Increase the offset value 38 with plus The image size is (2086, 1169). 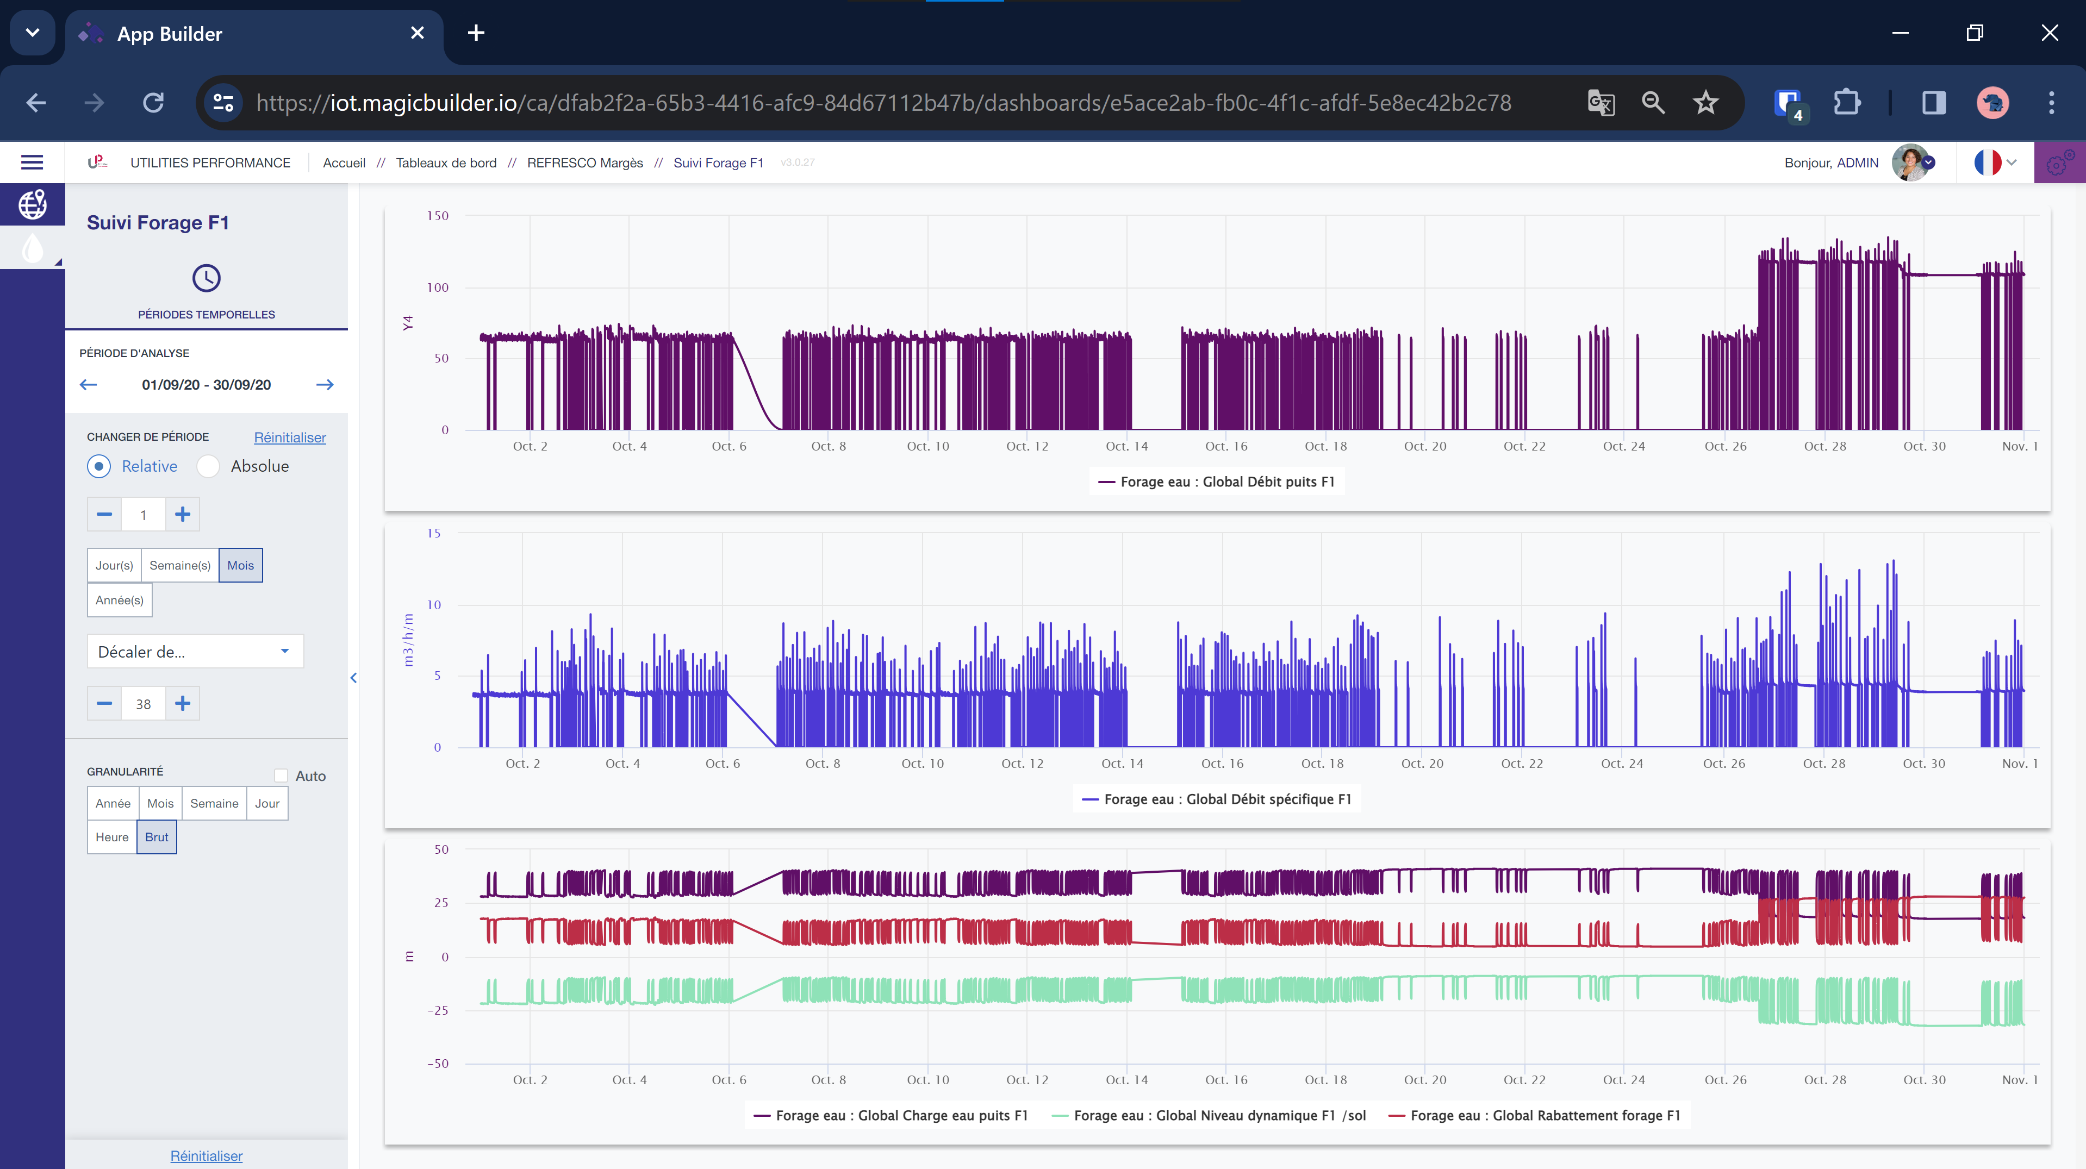[182, 703]
